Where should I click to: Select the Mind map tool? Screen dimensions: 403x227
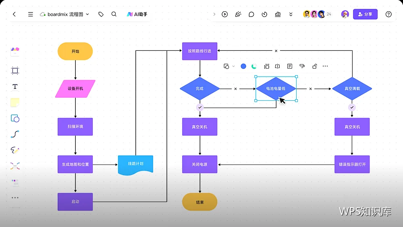(x=15, y=166)
